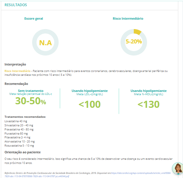Click the RESULTADOS section header

(16, 5)
